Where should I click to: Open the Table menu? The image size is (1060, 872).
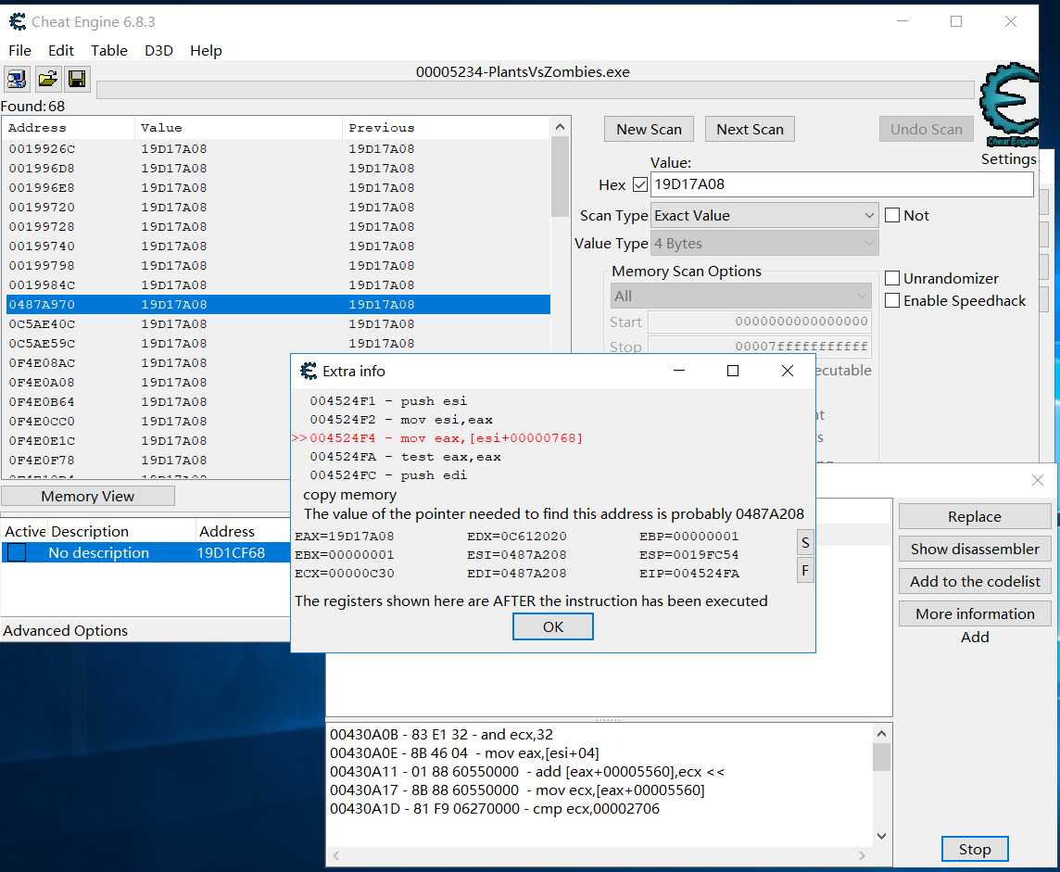point(108,51)
